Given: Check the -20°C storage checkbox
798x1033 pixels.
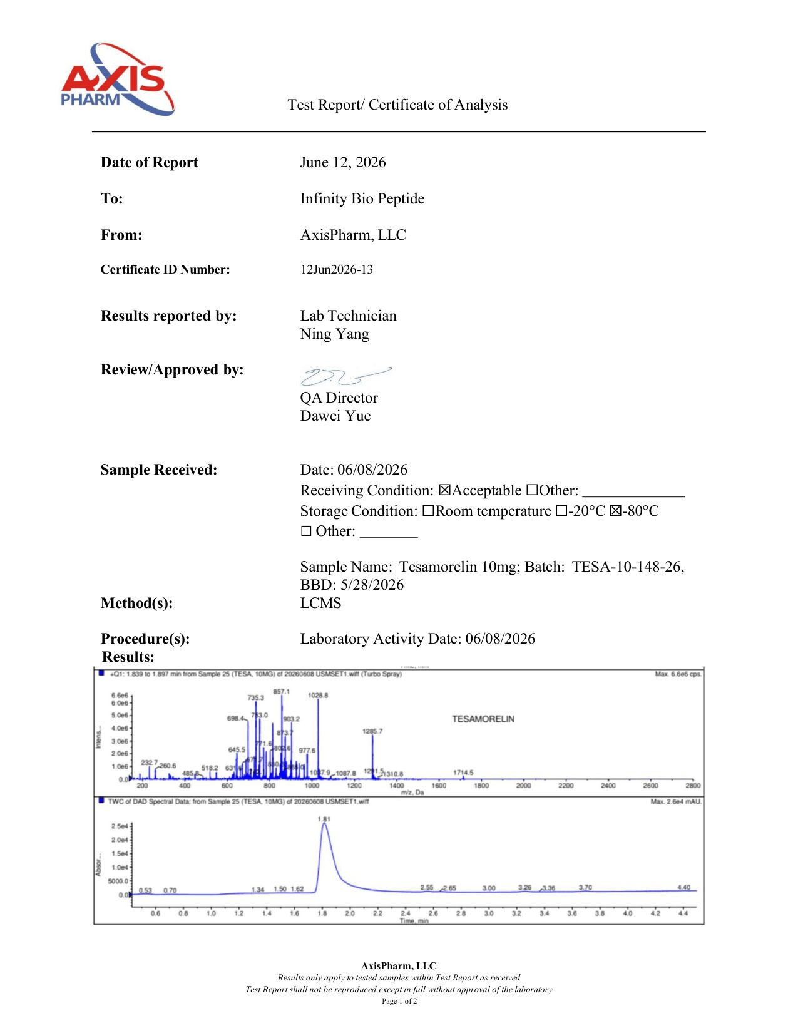Looking at the screenshot, I should 561,511.
